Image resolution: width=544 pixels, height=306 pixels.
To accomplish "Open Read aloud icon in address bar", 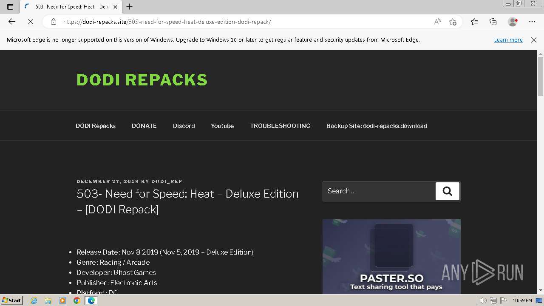I will point(437,22).
